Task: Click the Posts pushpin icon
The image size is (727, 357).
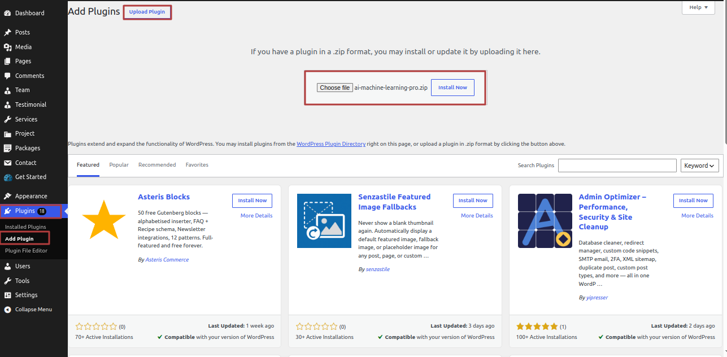Action: pyautogui.click(x=7, y=32)
